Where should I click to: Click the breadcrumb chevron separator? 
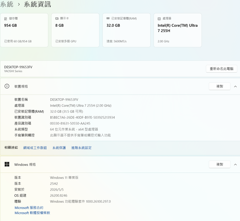(19, 4)
